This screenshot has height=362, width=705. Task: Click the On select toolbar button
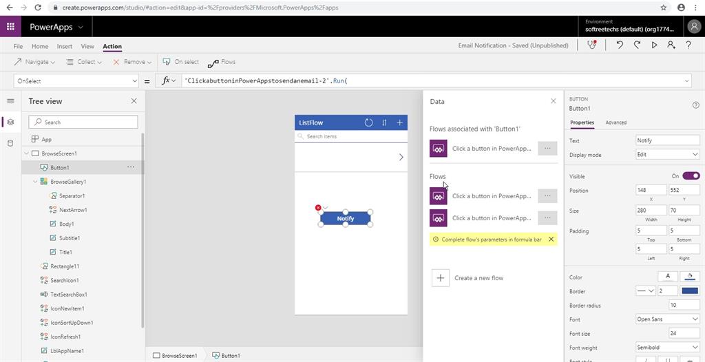coord(181,62)
